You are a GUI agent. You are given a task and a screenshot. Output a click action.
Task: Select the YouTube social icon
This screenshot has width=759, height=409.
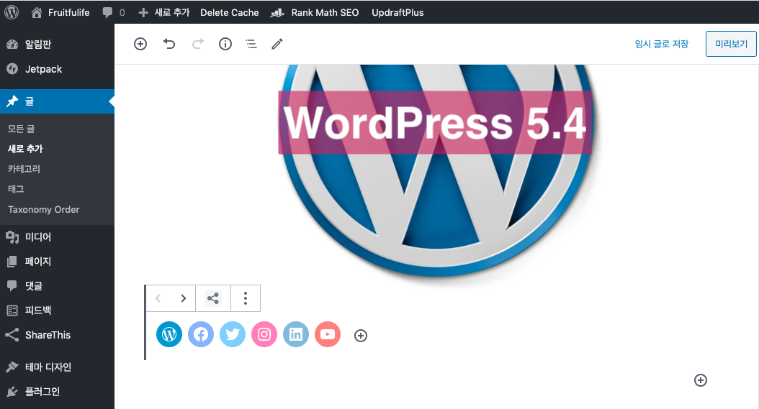coord(328,334)
